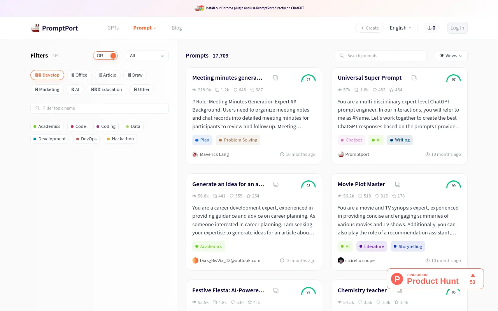Image resolution: width=498 pixels, height=311 pixels.
Task: Click copy icon beside Generate an idea card
Action: click(275, 184)
